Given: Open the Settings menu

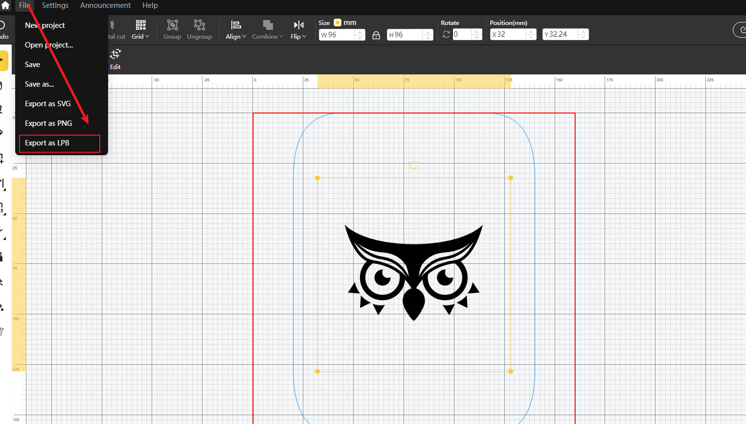Looking at the screenshot, I should coord(55,5).
